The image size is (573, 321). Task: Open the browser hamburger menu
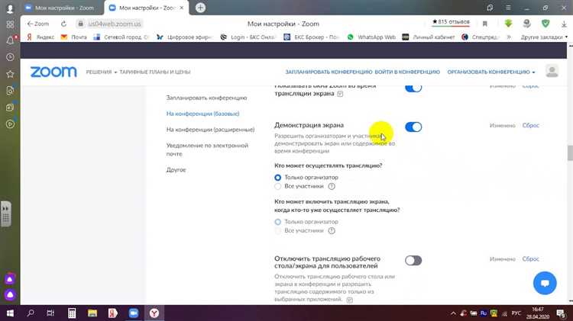pyautogui.click(x=508, y=8)
